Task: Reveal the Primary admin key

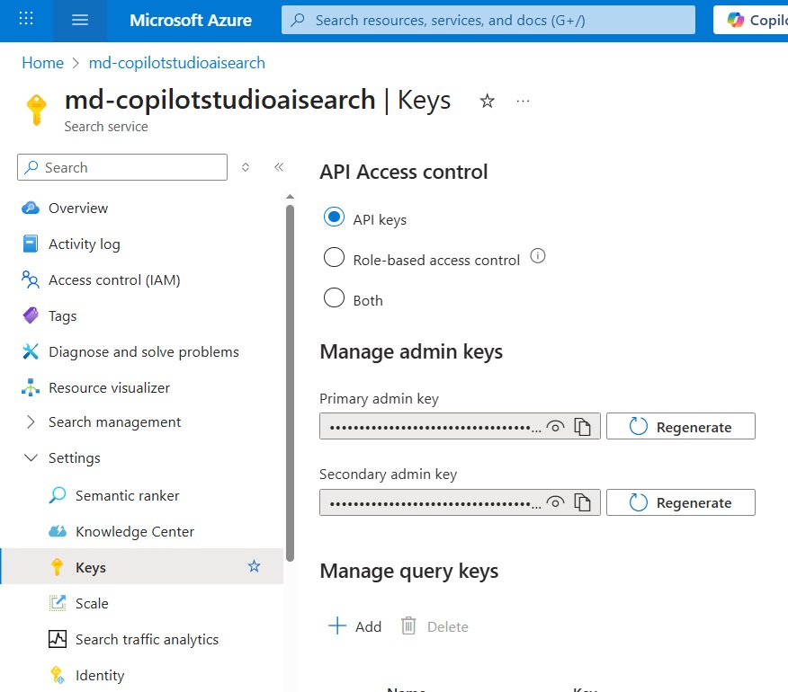Action: [555, 427]
